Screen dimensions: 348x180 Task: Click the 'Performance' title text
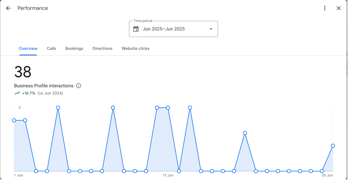(33, 8)
